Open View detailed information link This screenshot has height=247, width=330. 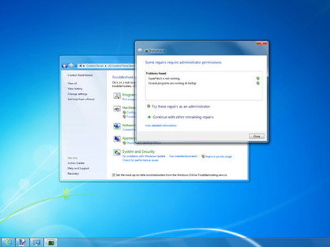[161, 126]
